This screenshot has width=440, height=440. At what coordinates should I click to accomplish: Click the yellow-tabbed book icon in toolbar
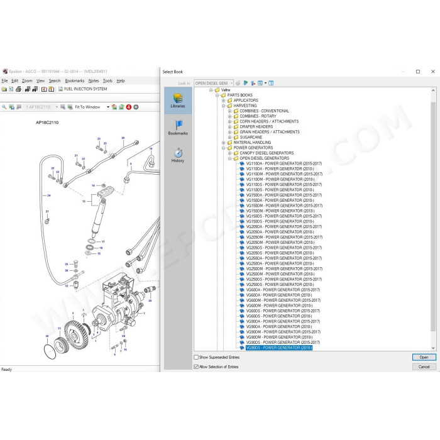pos(52,89)
